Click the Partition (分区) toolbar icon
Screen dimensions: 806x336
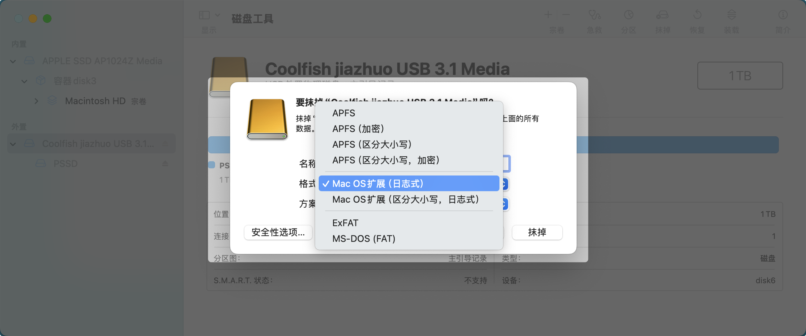point(629,15)
